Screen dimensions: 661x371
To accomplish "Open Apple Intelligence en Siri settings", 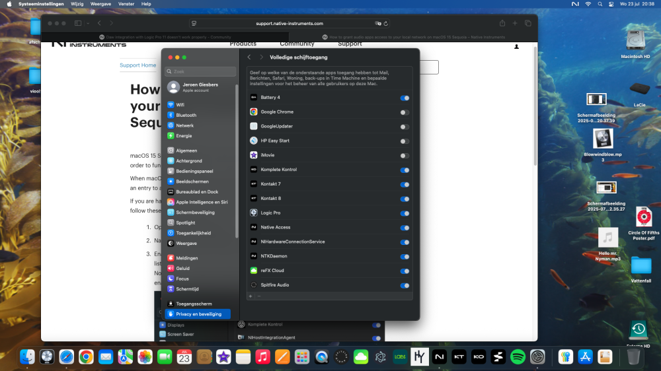I will coord(198,202).
